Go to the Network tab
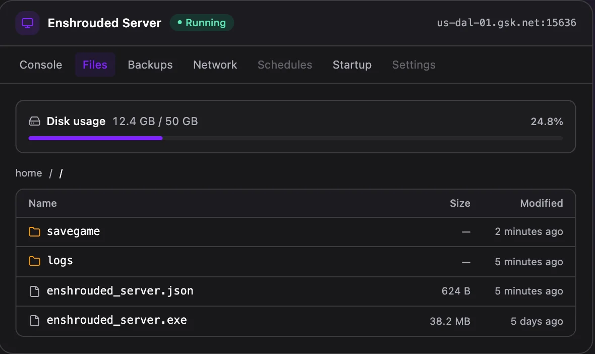The width and height of the screenshot is (595, 354). (x=215, y=65)
